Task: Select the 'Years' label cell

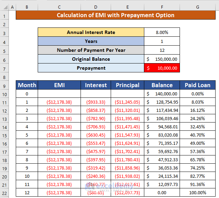Action: coord(91,41)
